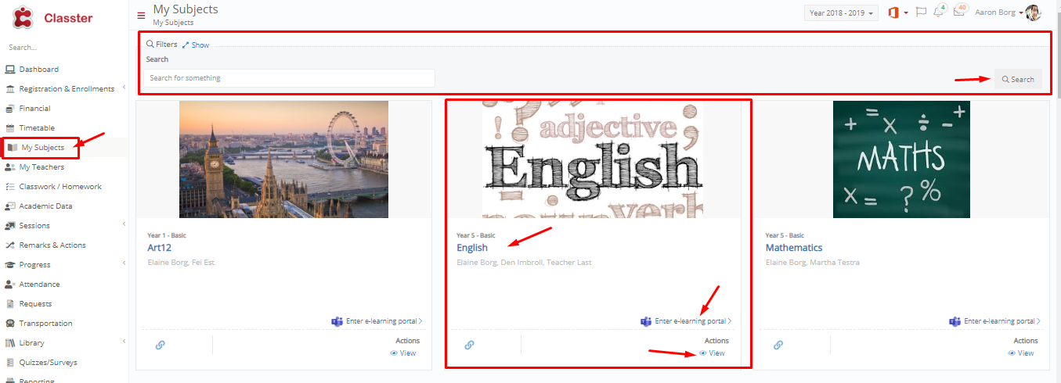Viewport: 1061px width, 383px height.
Task: Click View on the Mathematics card
Action: click(1021, 353)
